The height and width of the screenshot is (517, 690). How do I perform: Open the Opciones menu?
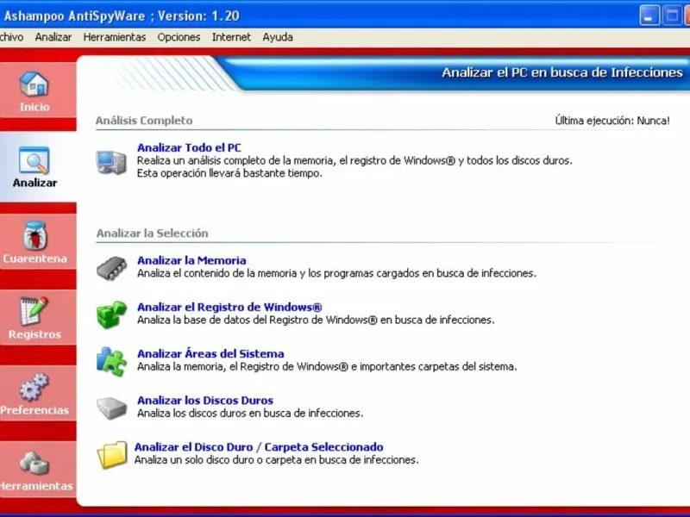(x=179, y=37)
